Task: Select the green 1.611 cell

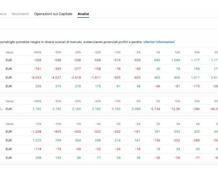Action: 195,78
